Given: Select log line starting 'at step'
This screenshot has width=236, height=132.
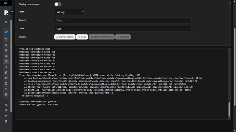Looking at the screenshot, I should [105, 84].
